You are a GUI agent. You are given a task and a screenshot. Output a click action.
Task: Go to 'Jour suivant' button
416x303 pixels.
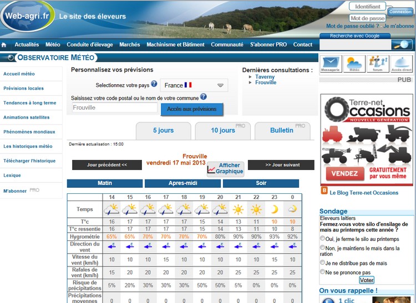pos(281,165)
